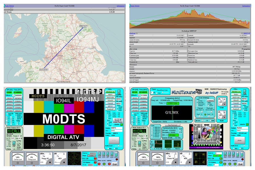The image size is (255, 170).
Task: Select 16/9 format in M0DTS window
Action: (x=107, y=115)
